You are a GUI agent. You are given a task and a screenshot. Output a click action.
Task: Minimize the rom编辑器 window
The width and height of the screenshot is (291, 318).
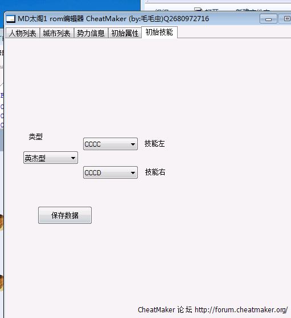268,19
